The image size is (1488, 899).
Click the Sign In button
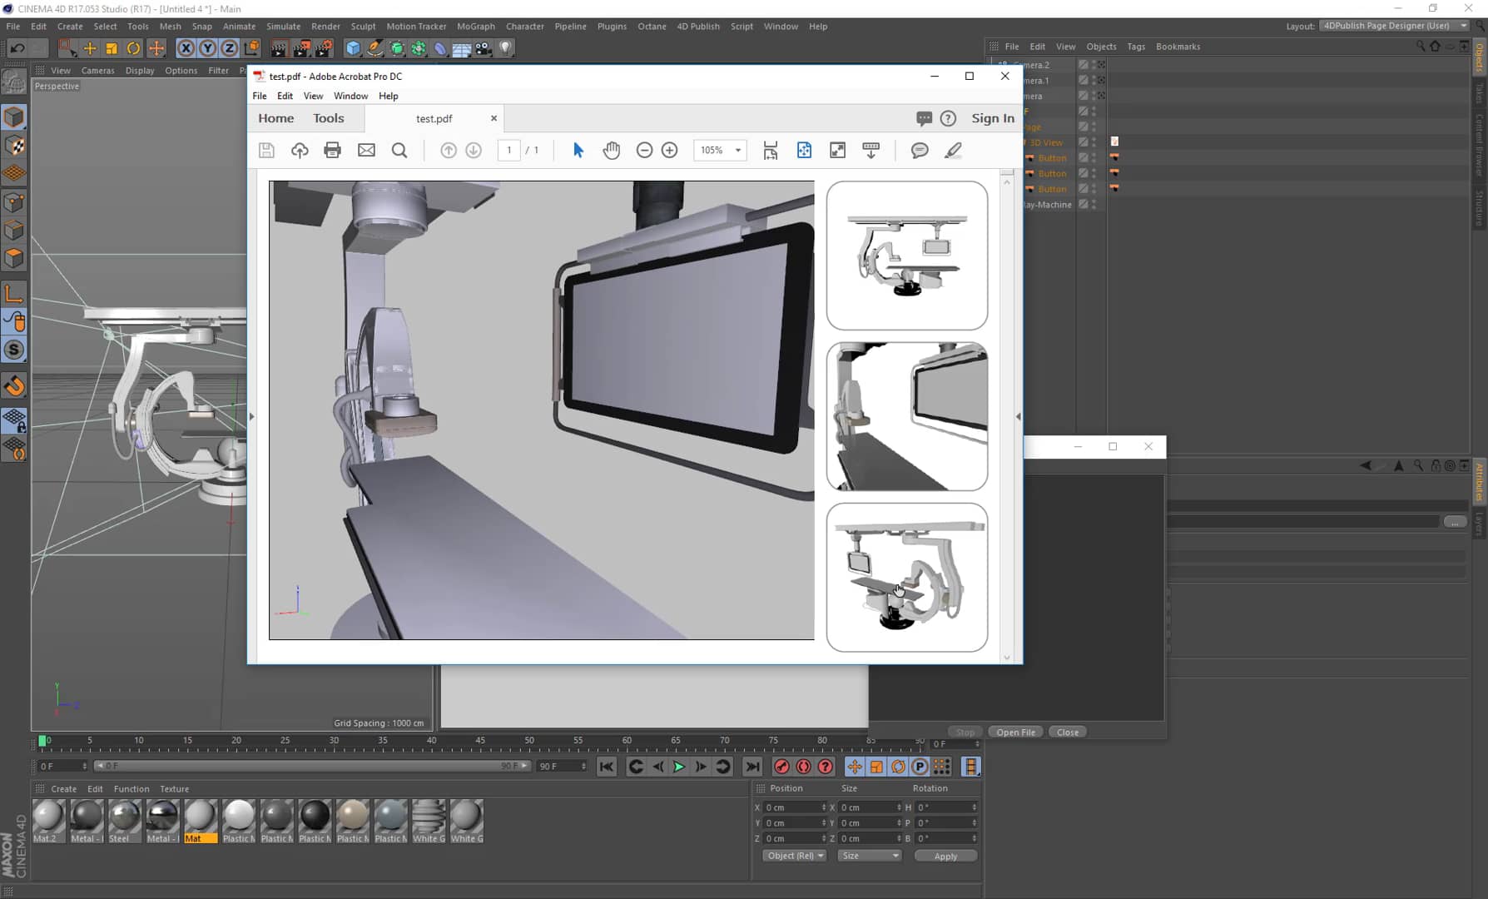coord(992,117)
